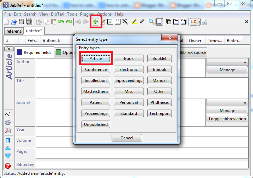The width and height of the screenshot is (253, 178).
Task: Click the Bibtexkey input field
Action: tap(142, 165)
